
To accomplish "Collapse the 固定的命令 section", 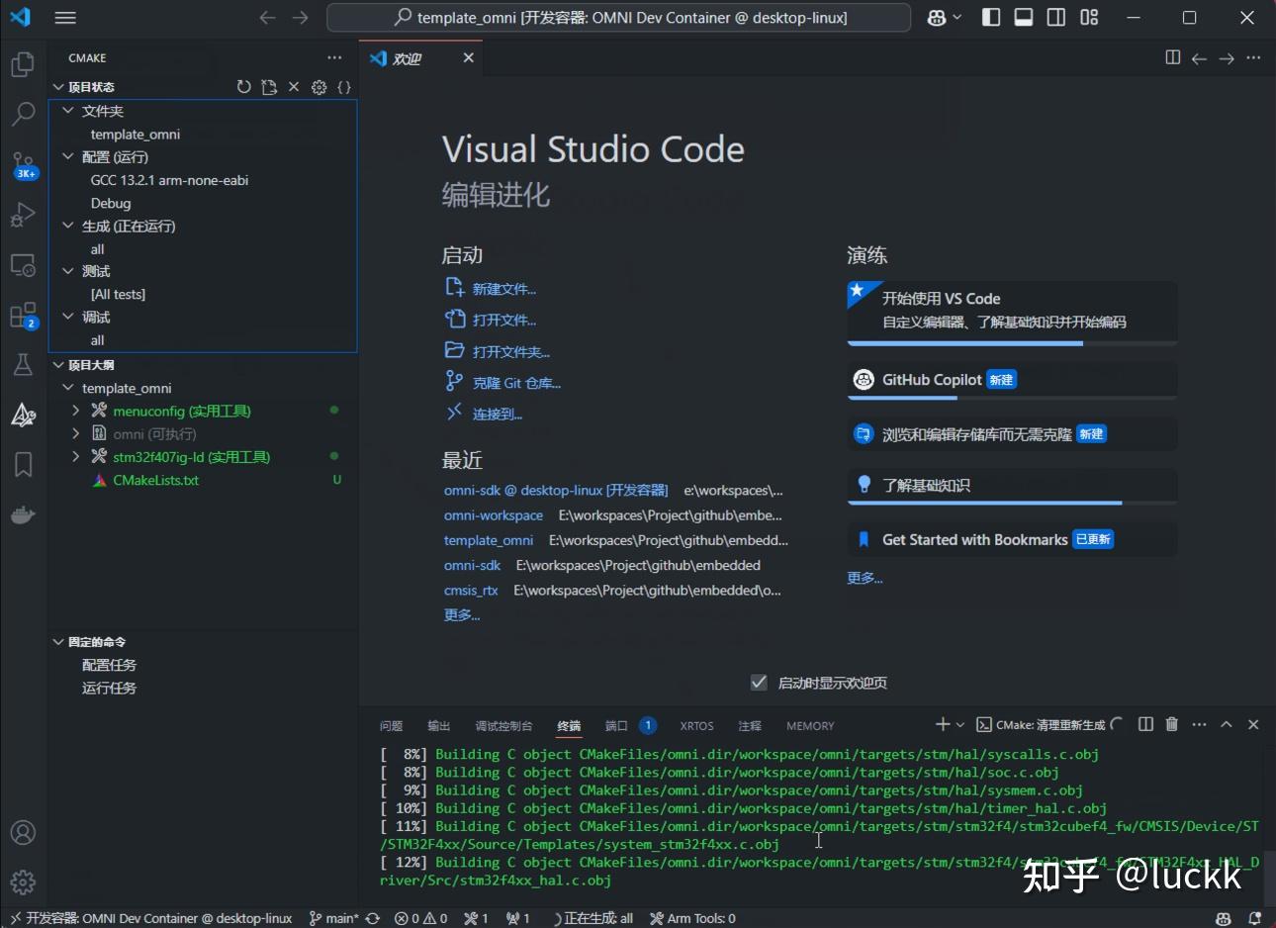I will pos(58,641).
